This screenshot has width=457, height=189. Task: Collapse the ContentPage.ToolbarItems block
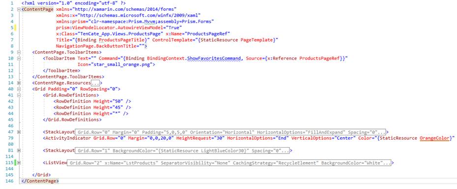(19, 52)
